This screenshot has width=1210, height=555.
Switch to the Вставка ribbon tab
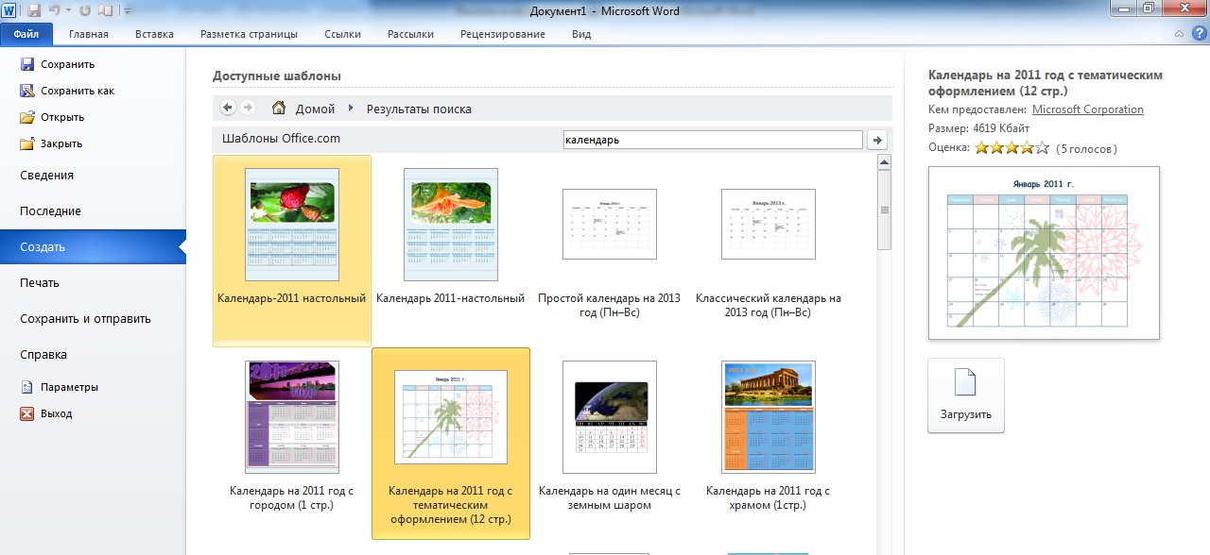coord(154,34)
